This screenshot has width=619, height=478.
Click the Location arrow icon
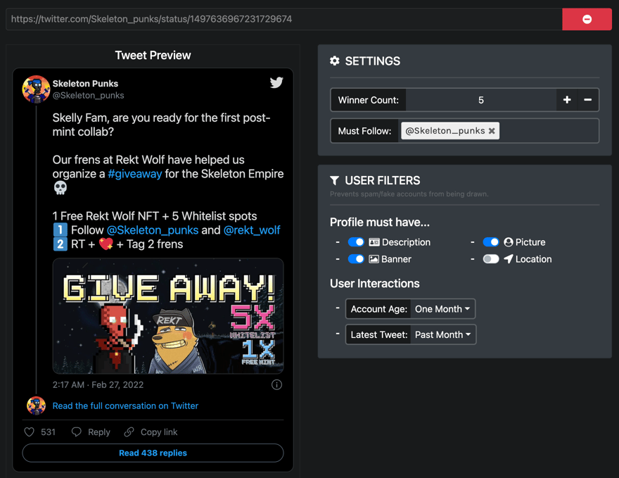(x=509, y=259)
